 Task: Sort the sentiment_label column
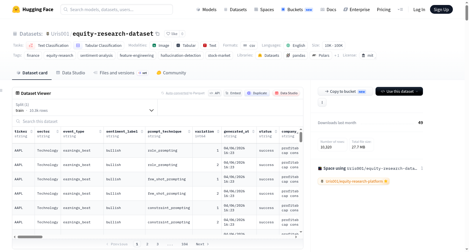(x=142, y=131)
